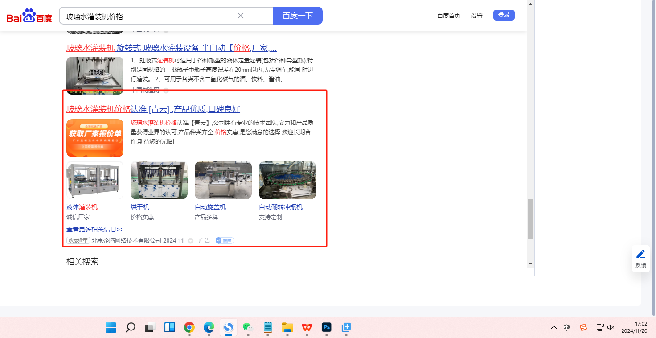Open the 设置 settings menu
Image resolution: width=656 pixels, height=338 pixels.
(477, 16)
